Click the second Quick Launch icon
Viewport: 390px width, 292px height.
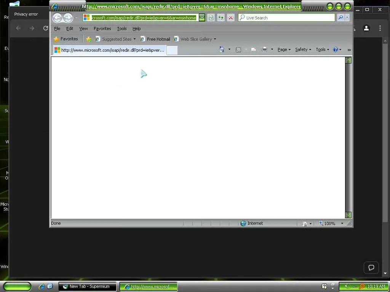(x=50, y=286)
